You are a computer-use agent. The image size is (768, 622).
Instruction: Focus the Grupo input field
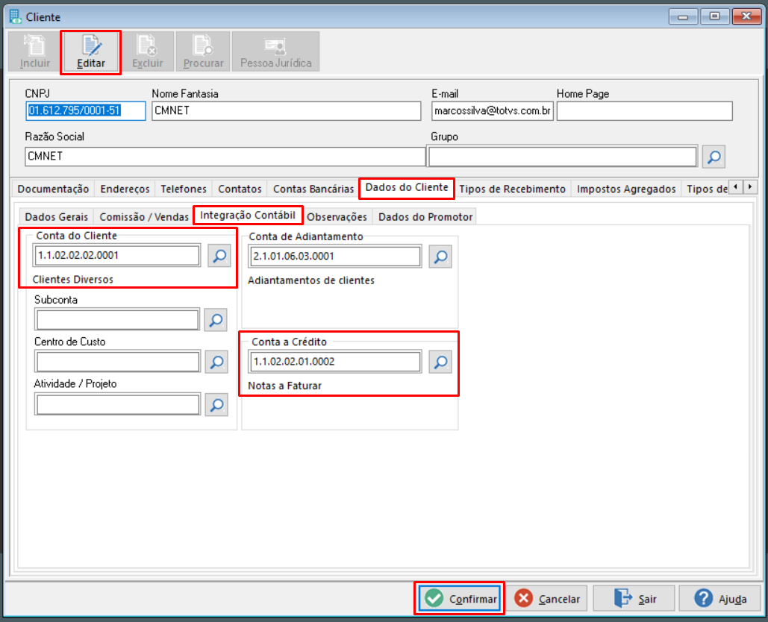(x=562, y=157)
